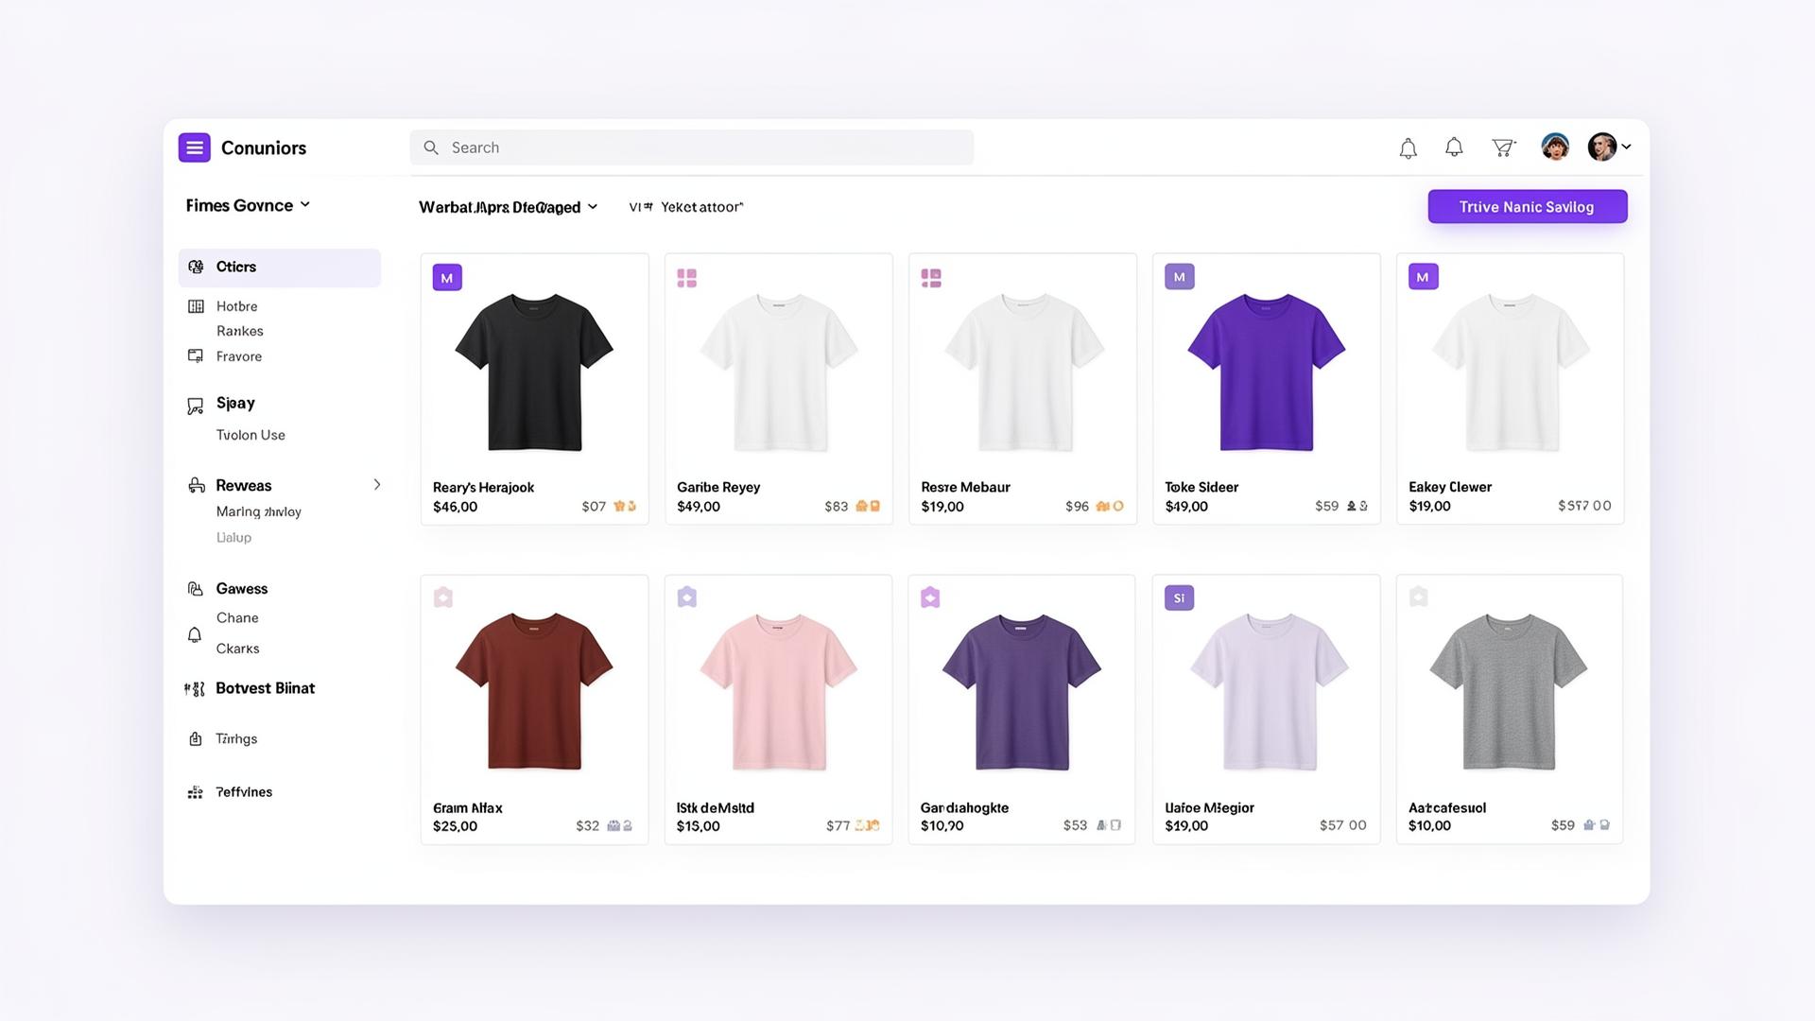Click the tag badge on Aatcafesuol card
The height and width of the screenshot is (1021, 1815).
click(1418, 597)
